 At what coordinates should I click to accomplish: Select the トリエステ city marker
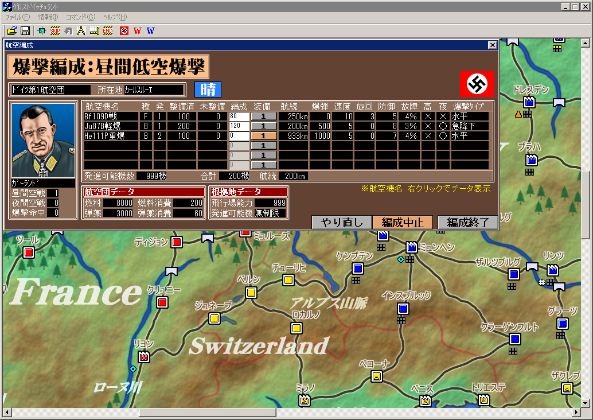tap(483, 399)
